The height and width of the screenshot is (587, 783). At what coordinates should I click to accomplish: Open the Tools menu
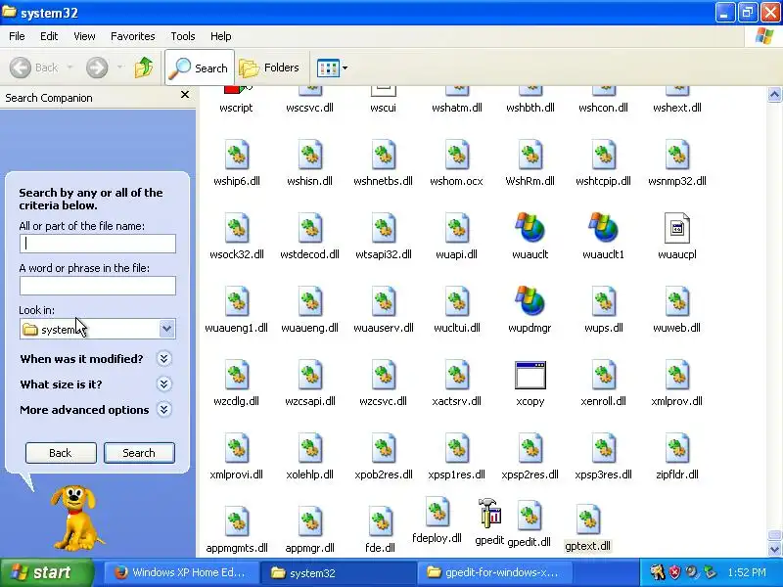[x=183, y=36]
